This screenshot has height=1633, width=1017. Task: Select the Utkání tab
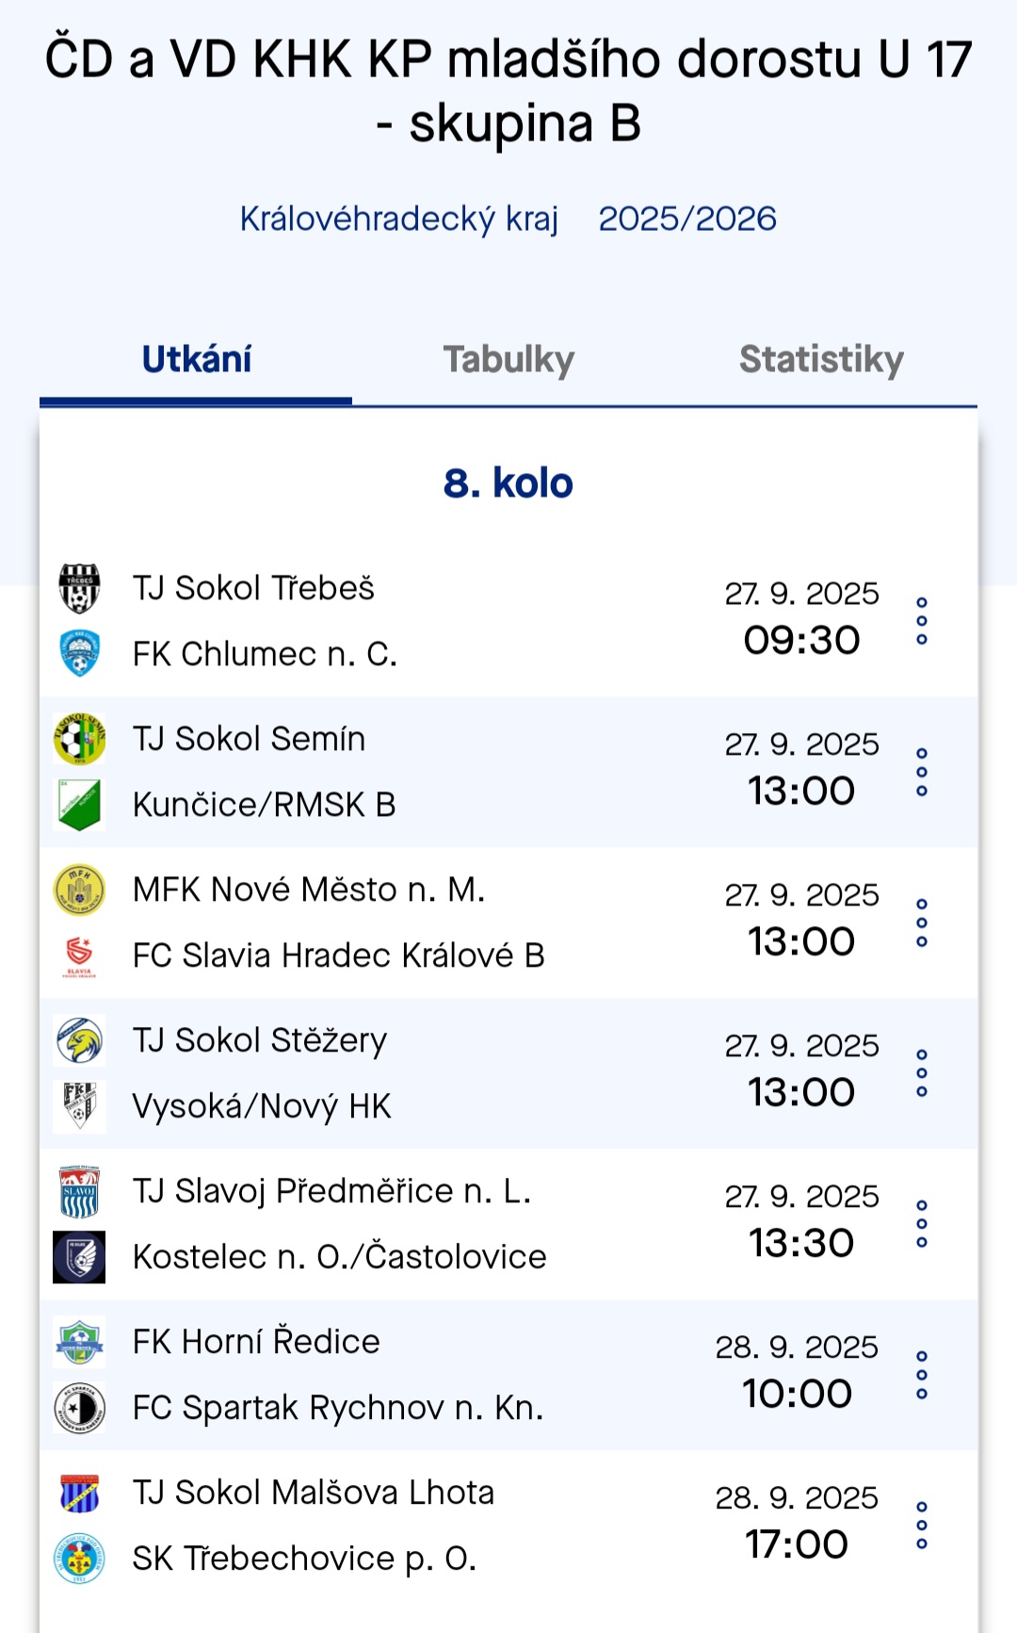tap(197, 360)
